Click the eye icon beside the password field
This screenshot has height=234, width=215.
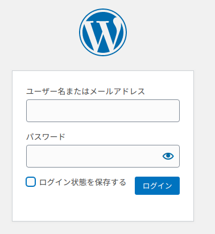(x=168, y=156)
